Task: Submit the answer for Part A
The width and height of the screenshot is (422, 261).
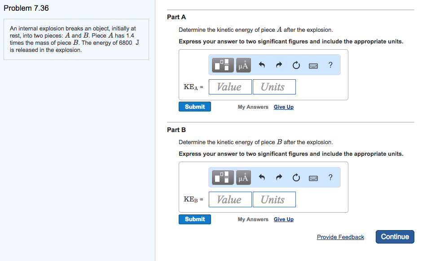Action: tap(194, 107)
